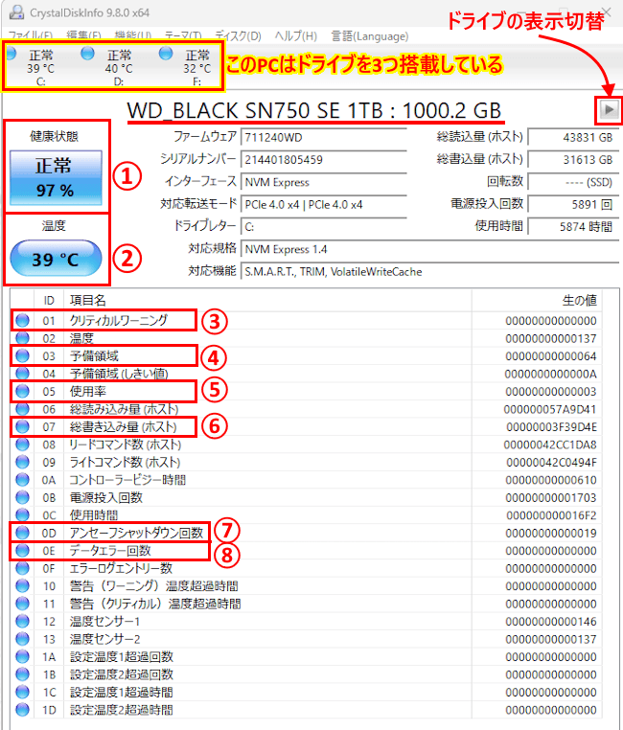Click the window close button

click(606, 11)
